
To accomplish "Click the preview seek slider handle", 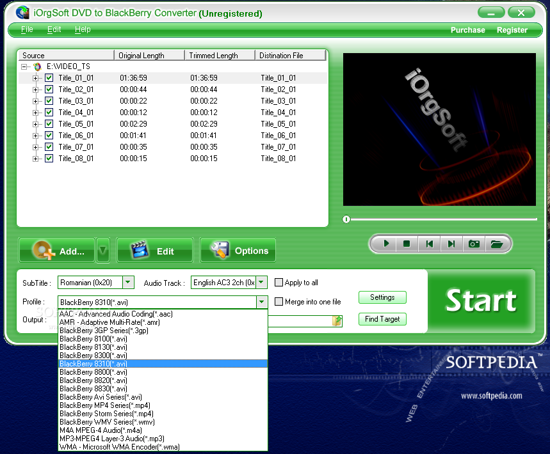I will (x=346, y=219).
